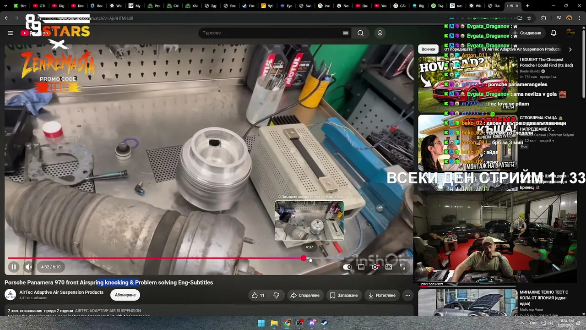Open the 'I BOUGHT The Cheapest Porsche' video title

(x=546, y=62)
